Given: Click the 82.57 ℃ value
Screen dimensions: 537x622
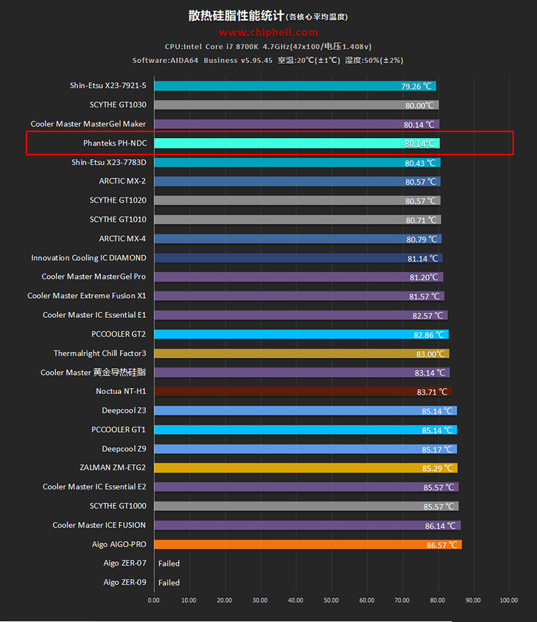Looking at the screenshot, I should (x=428, y=316).
